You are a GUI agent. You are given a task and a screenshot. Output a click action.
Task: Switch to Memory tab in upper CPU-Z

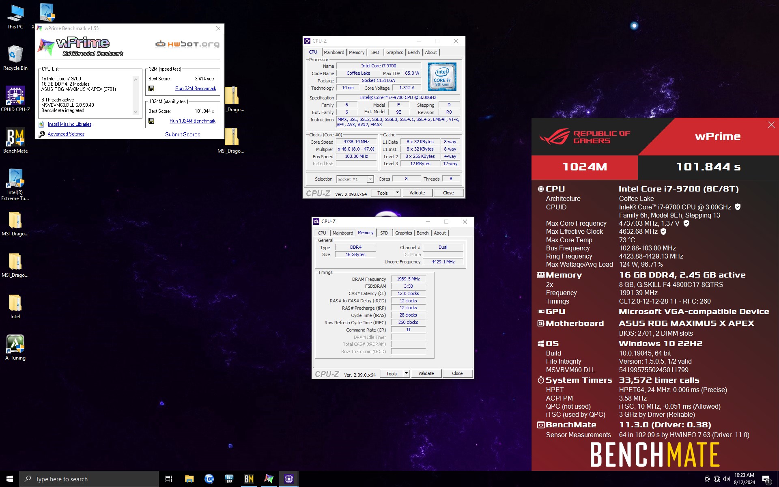tap(357, 52)
